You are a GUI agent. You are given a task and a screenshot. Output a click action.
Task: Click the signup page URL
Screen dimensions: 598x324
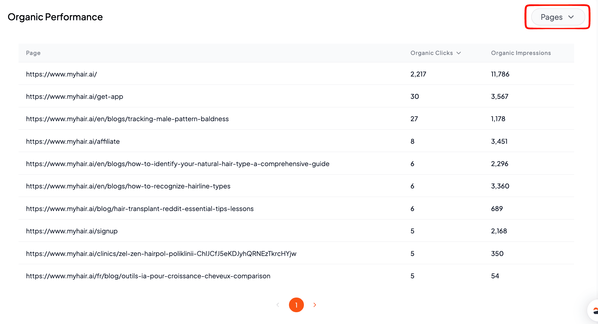(72, 231)
